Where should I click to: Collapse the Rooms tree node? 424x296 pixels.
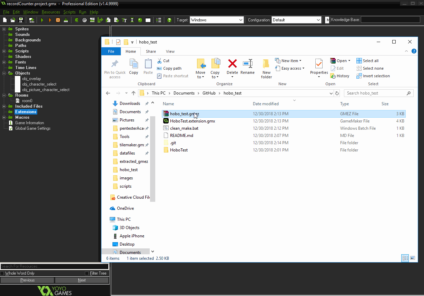click(x=4, y=95)
